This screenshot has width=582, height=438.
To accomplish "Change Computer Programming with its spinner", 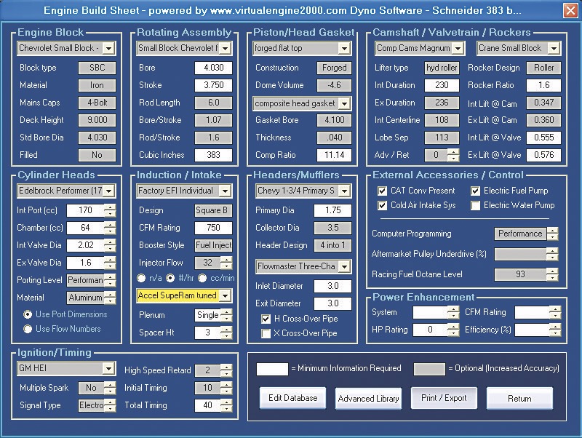I will [552, 234].
